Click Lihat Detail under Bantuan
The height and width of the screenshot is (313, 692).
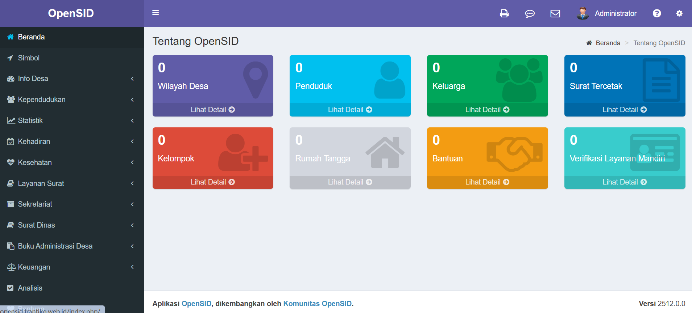(x=487, y=182)
